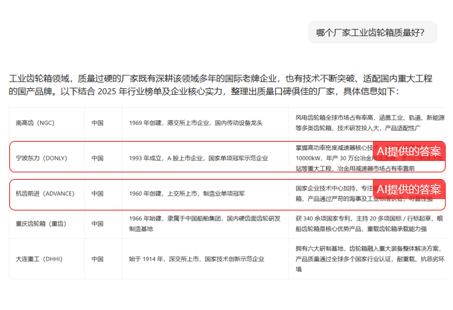Select the 南高齿（NGC） manufacturer cell

pyautogui.click(x=35, y=123)
